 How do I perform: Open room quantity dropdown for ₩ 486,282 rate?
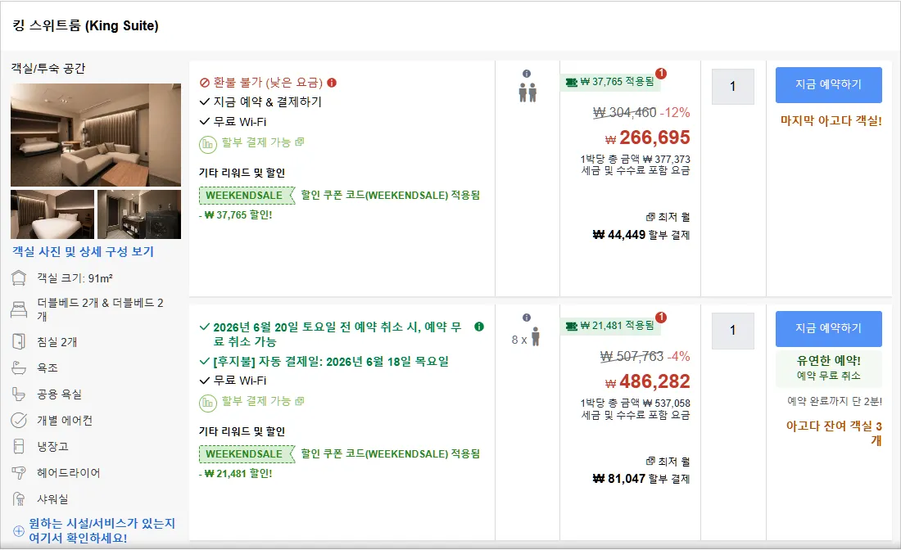point(732,331)
